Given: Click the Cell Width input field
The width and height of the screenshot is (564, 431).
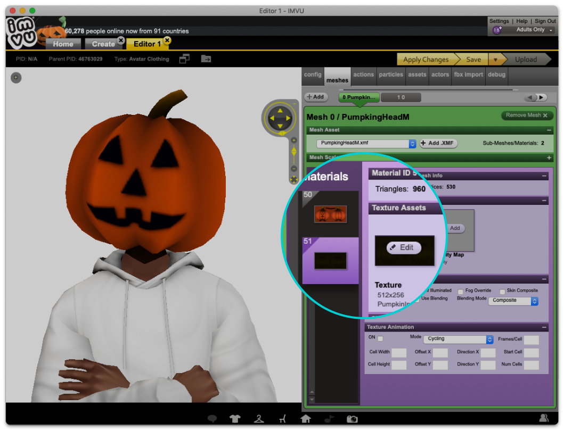Looking at the screenshot, I should tap(398, 353).
